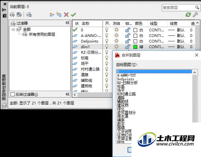Select target layer 0 in merge dialog
This screenshot has width=201, height=157.
tap(154, 71)
